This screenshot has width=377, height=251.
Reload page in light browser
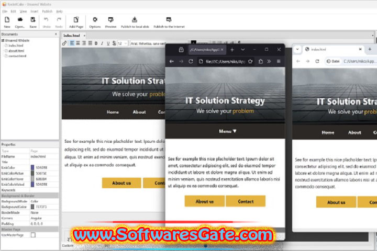point(317,61)
